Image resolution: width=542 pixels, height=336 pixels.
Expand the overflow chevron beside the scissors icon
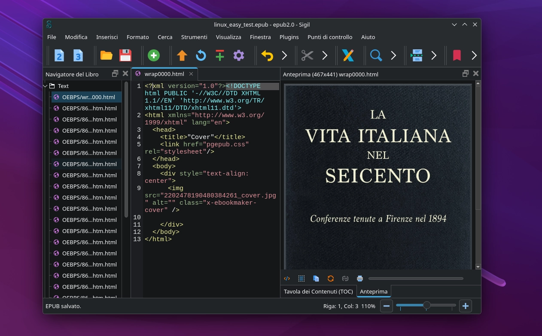(x=325, y=55)
